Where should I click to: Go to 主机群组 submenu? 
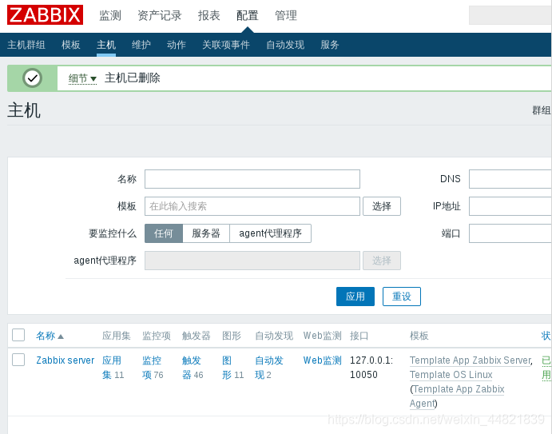[x=26, y=45]
